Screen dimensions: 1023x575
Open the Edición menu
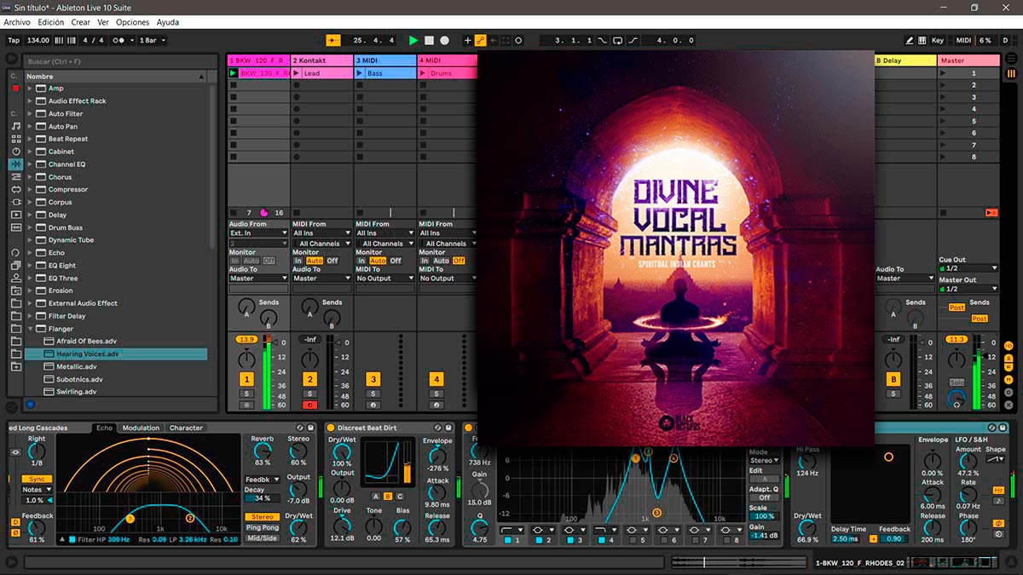tap(51, 22)
